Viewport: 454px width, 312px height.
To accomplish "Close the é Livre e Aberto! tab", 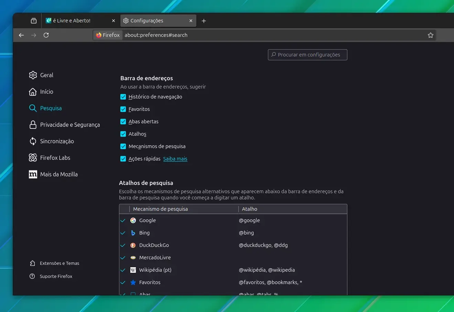I will tap(113, 21).
